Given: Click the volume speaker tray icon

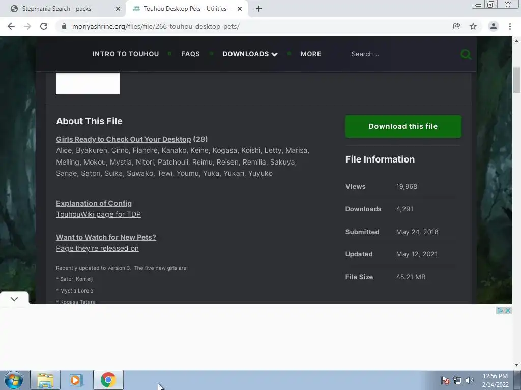Looking at the screenshot, I should pos(470,380).
